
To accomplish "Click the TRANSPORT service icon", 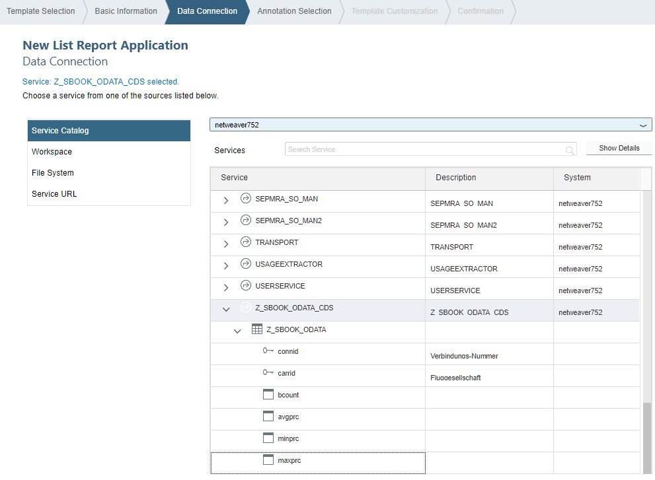I will (246, 242).
